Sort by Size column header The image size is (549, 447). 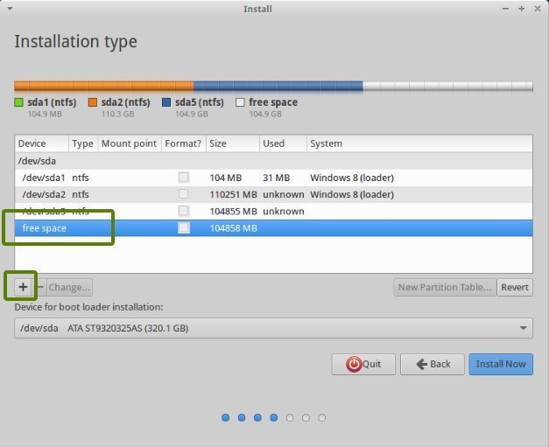pos(233,143)
